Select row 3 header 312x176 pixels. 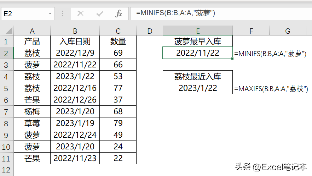coord(7,65)
